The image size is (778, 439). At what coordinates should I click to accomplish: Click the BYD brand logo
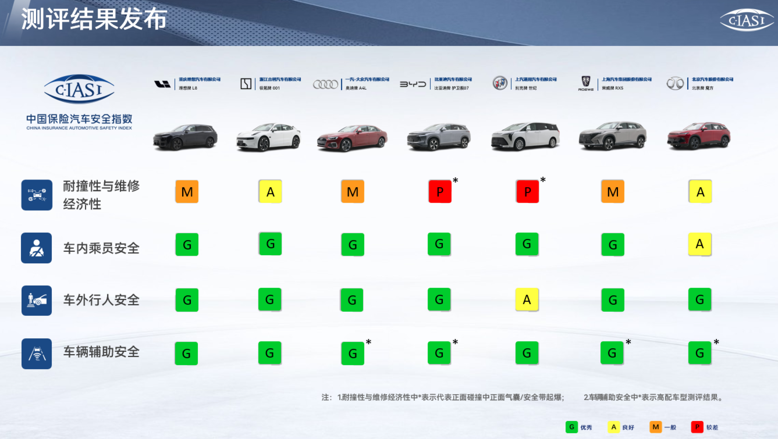coord(413,84)
